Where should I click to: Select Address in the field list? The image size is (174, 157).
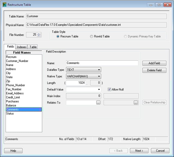24,69
